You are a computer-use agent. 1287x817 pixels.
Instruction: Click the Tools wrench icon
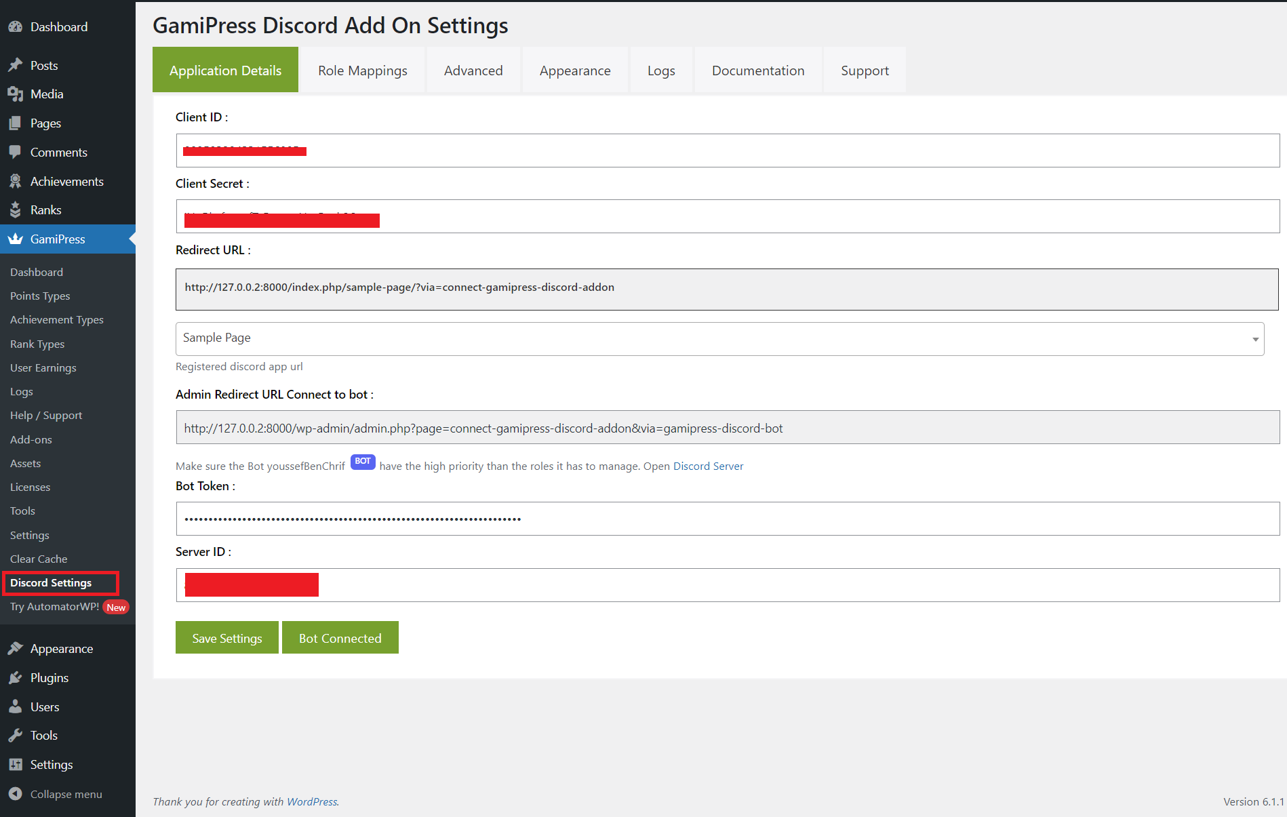point(16,735)
